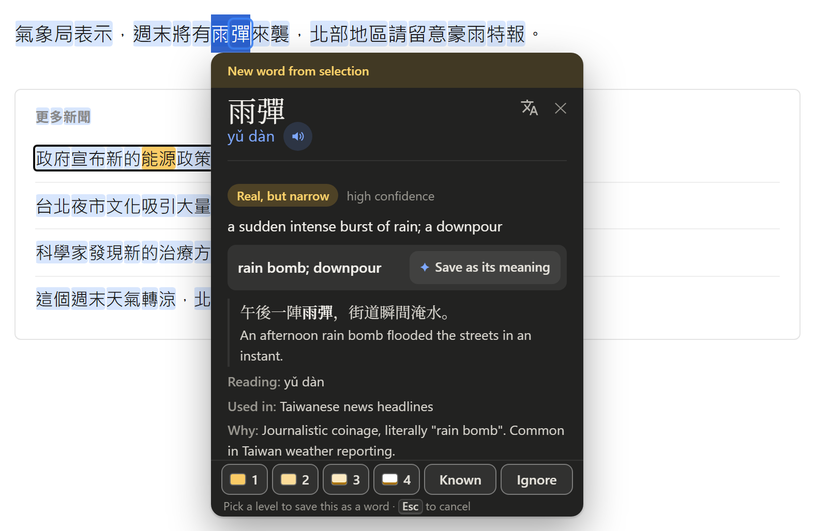Image resolution: width=815 pixels, height=531 pixels.
Task: Click the rain bomb; downpour meaning text
Action: coord(309,268)
